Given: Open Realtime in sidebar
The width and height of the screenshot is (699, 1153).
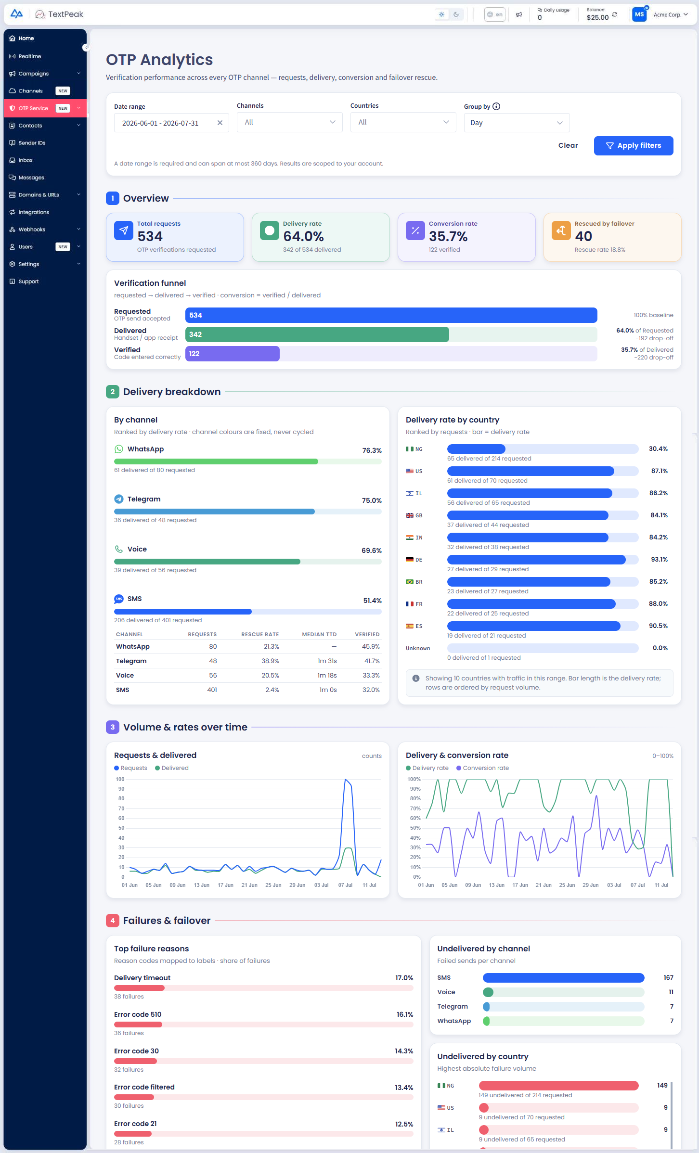Looking at the screenshot, I should pos(45,56).
